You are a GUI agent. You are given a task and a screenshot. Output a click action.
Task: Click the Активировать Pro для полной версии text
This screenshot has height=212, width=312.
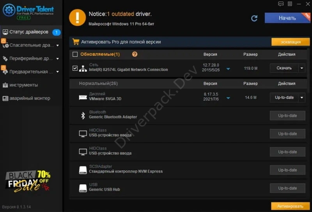tap(121, 42)
